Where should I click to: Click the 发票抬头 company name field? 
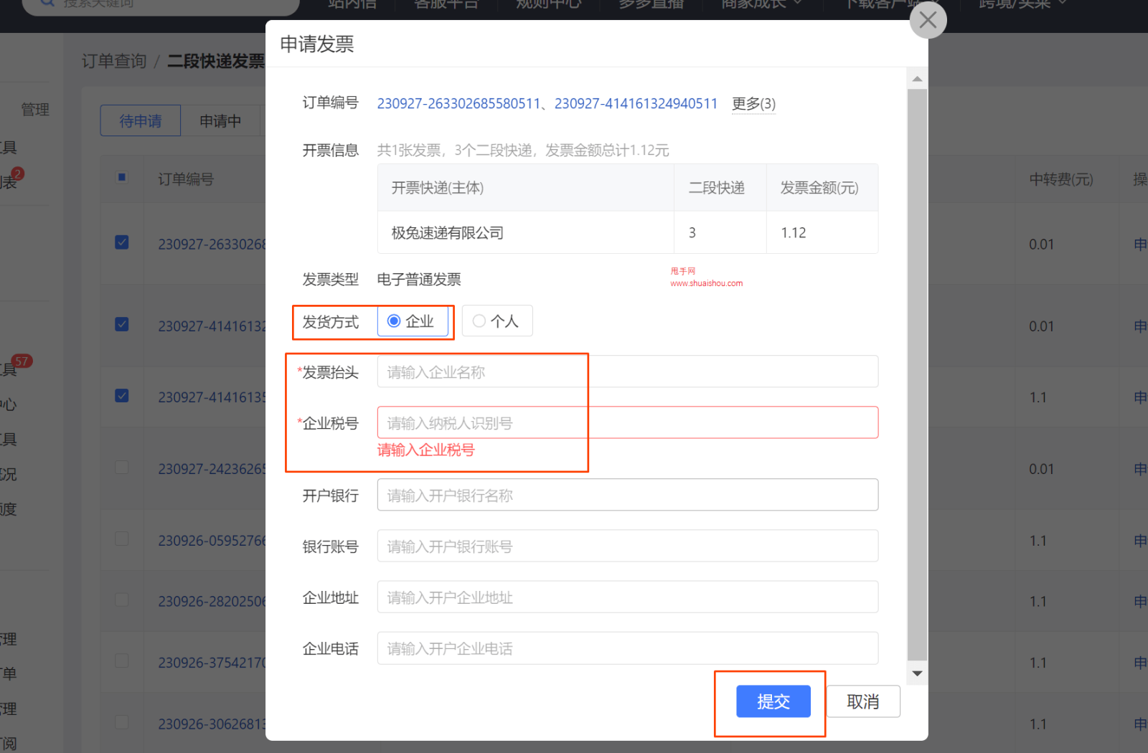tap(628, 371)
